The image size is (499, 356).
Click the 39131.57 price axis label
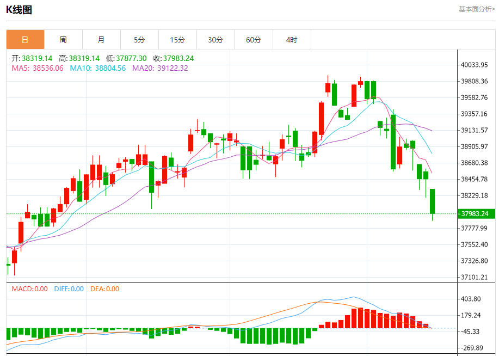(474, 130)
